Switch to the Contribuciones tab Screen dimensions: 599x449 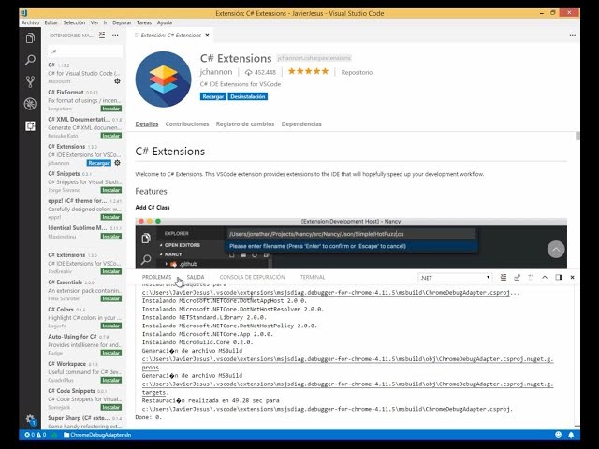(x=187, y=124)
